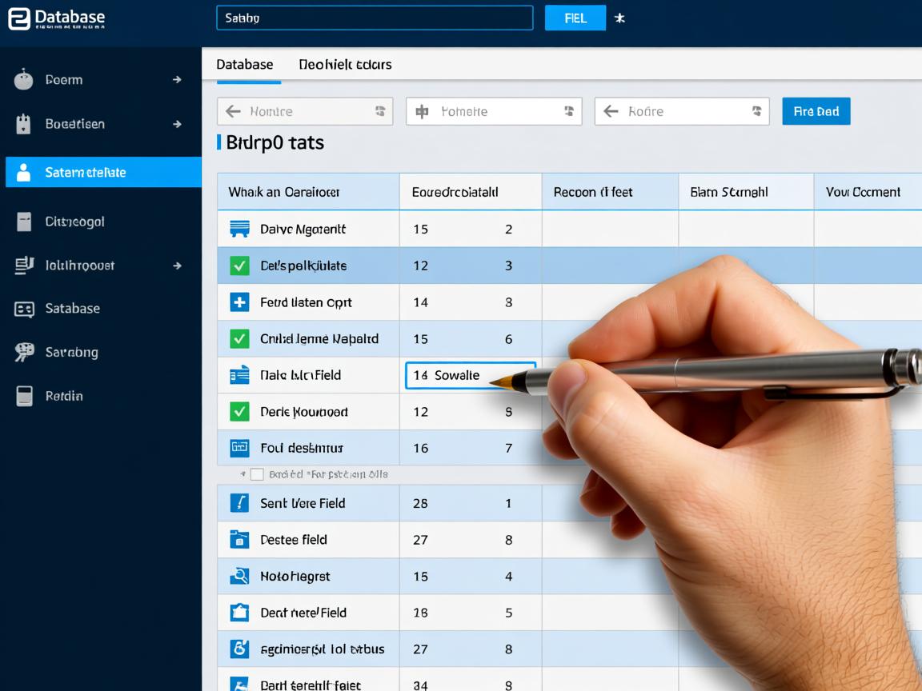Click the Database logo icon in header
This screenshot has width=922, height=691.
(x=19, y=18)
